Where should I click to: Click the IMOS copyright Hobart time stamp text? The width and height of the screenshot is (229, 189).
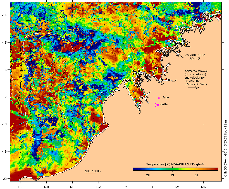point(225,148)
